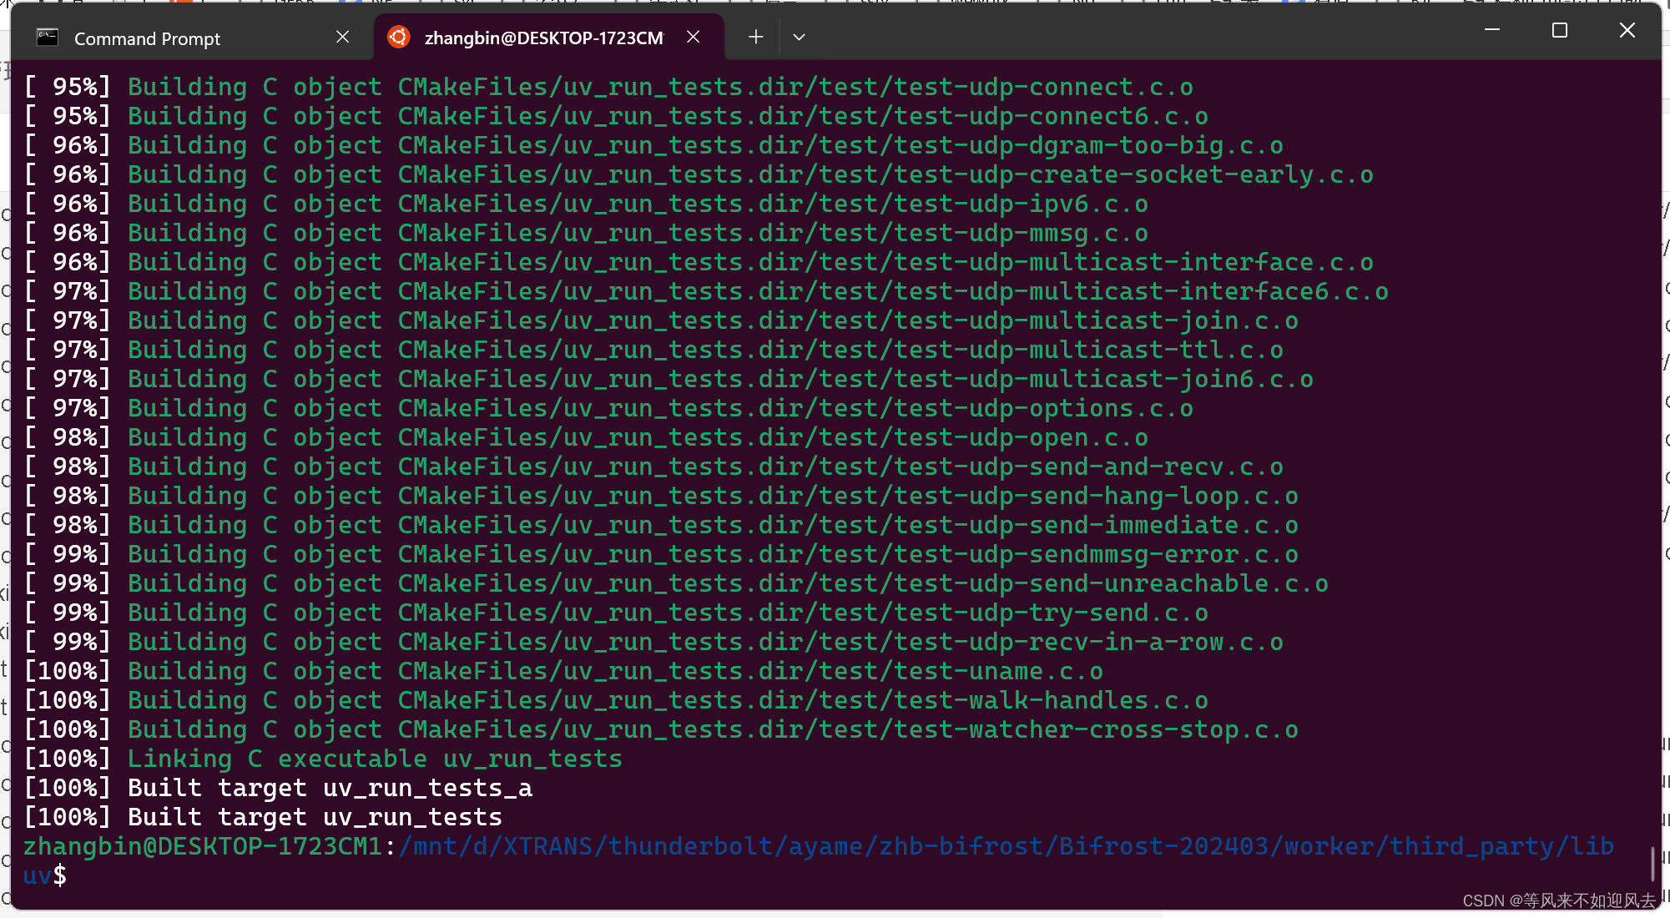Viewport: 1670px width, 918px height.
Task: Click the line test-udp-try-send.c.o
Action: click(616, 613)
